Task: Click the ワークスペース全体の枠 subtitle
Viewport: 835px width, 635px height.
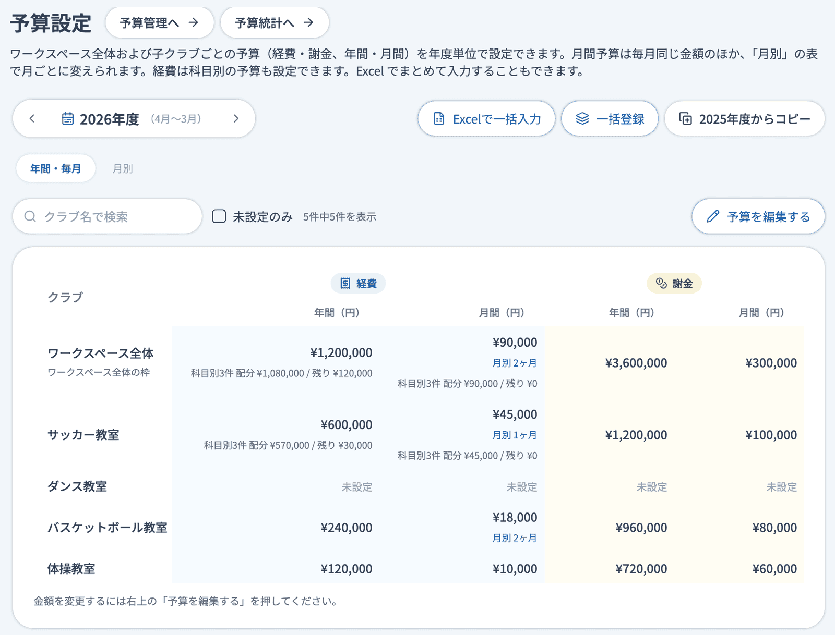Action: (99, 372)
